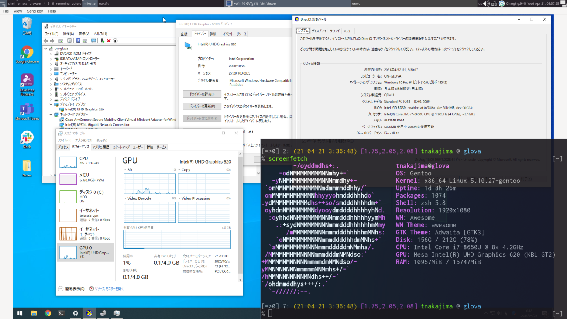
Task: Click the scan for hardware changes monitor icon
Action: point(93,41)
